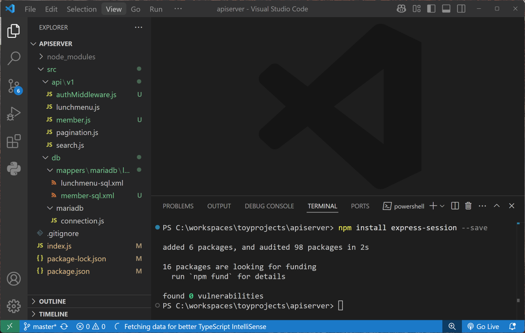Image resolution: width=525 pixels, height=333 pixels.
Task: Switch to the OUTPUT tab
Action: (x=219, y=206)
